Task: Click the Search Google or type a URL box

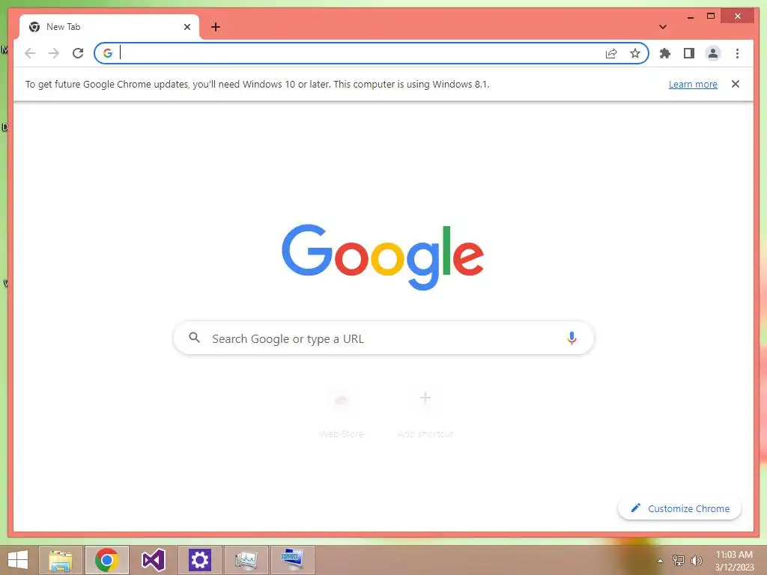Action: (384, 338)
